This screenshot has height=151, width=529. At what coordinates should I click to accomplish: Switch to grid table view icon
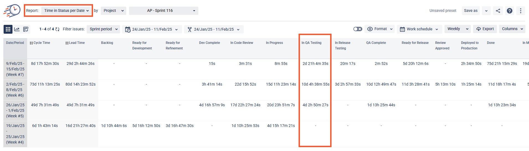click(8, 29)
